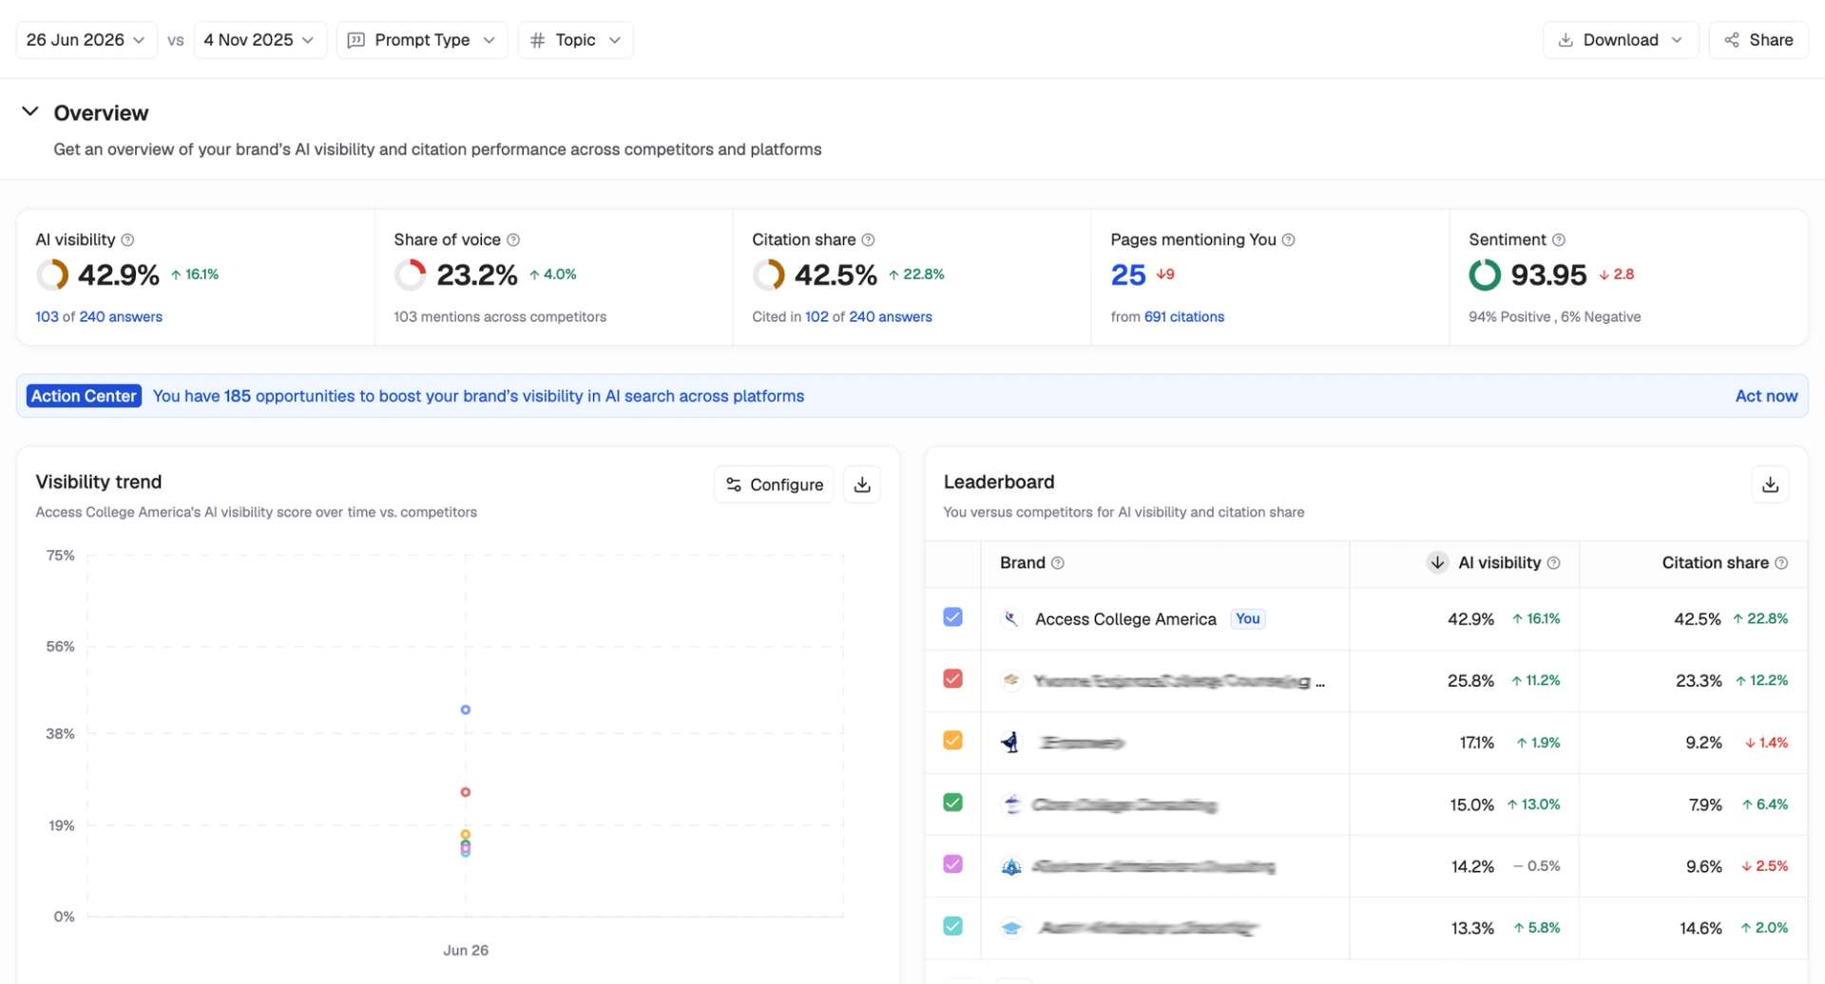Click the Citation share help icon in metrics card

tap(868, 240)
